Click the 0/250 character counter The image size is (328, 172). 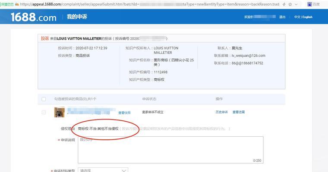pyautogui.click(x=257, y=160)
